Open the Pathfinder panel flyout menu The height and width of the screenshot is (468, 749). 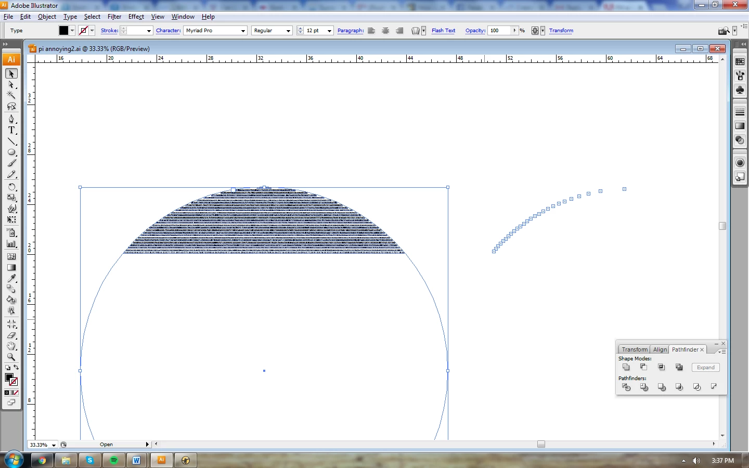(x=722, y=352)
